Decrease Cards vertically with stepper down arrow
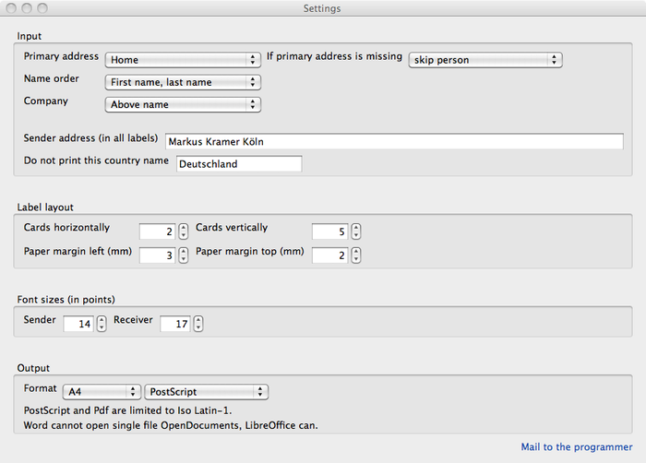Viewport: 646px width, 463px height. pyautogui.click(x=356, y=235)
